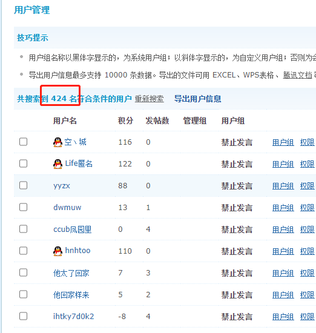Check the box beside ccub凤园里
Screen dimensions: 316x333
click(23, 229)
